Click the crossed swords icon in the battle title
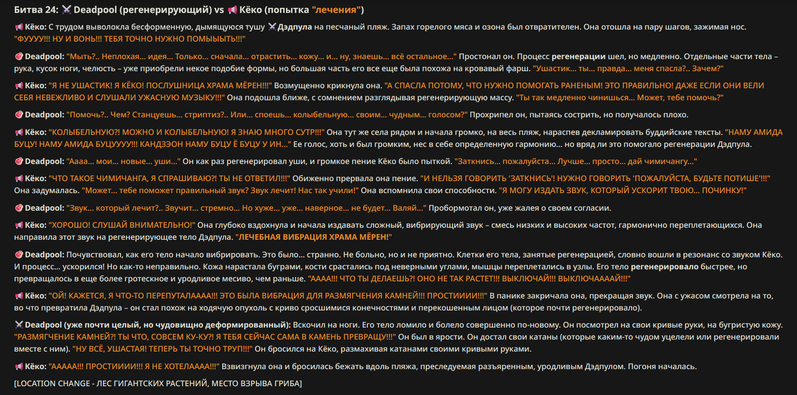The image size is (797, 395). coord(67,10)
